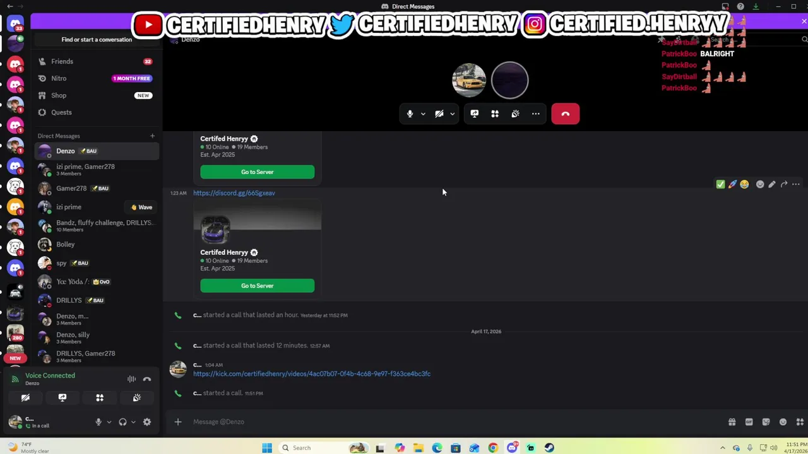The image size is (808, 454).
Task: Open soundboard in voice connected panel
Action: (x=136, y=398)
